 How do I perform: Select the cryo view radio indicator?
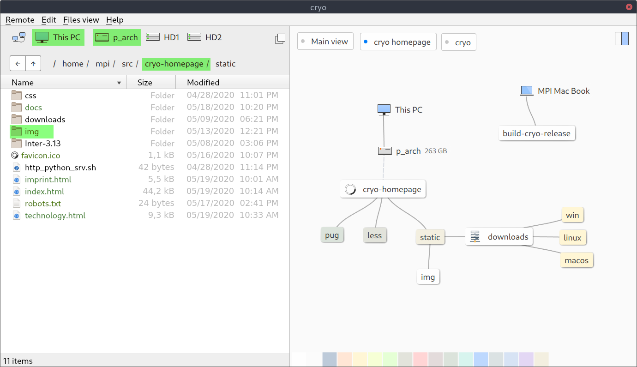point(446,42)
